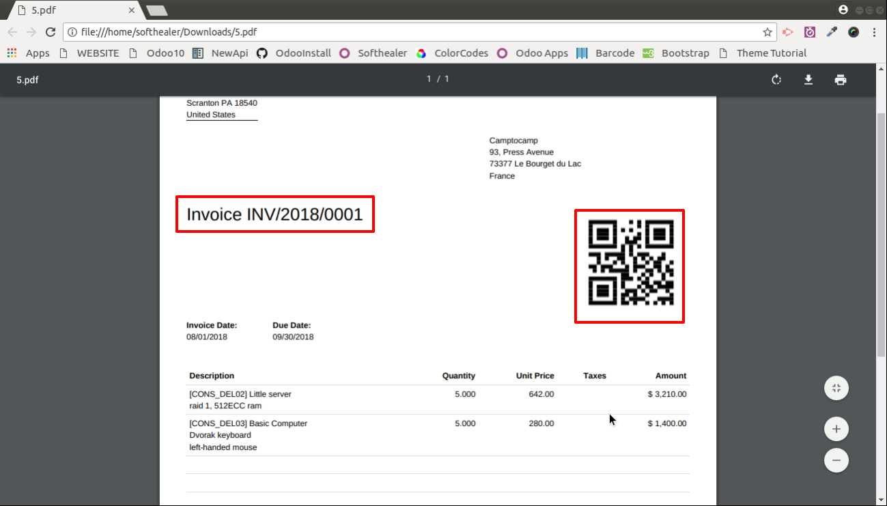
Task: Click the Unit Price column header
Action: tap(535, 376)
